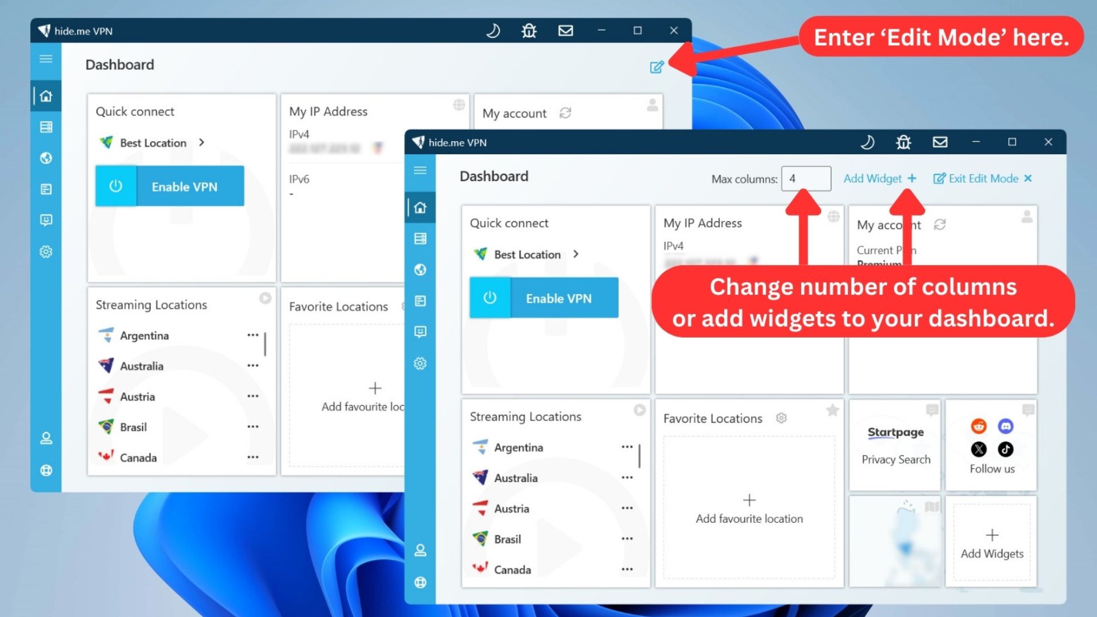The image size is (1097, 617).
Task: Open Home tab in front window sidebar
Action: coord(420,207)
